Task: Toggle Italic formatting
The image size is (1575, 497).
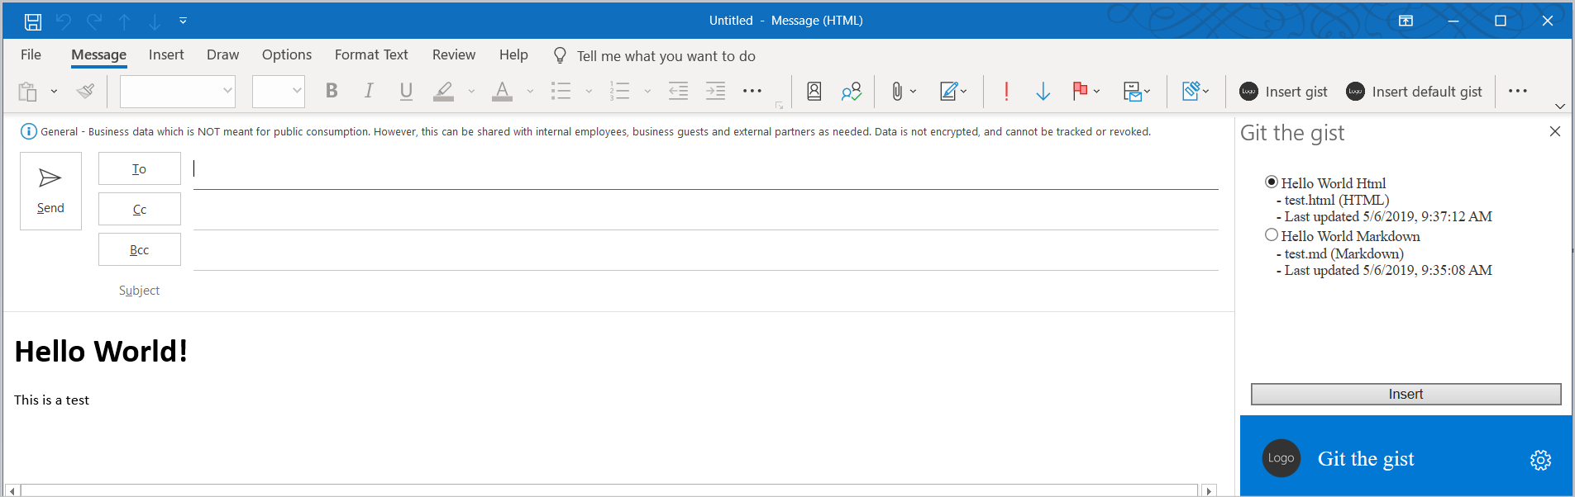Action: [x=369, y=91]
